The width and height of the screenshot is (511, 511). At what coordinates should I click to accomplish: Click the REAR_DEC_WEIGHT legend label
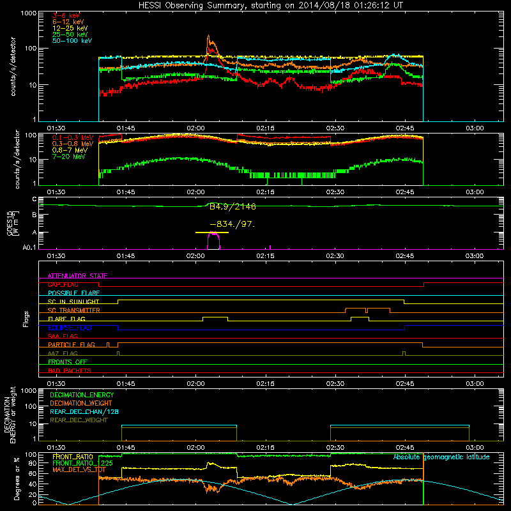(79, 420)
